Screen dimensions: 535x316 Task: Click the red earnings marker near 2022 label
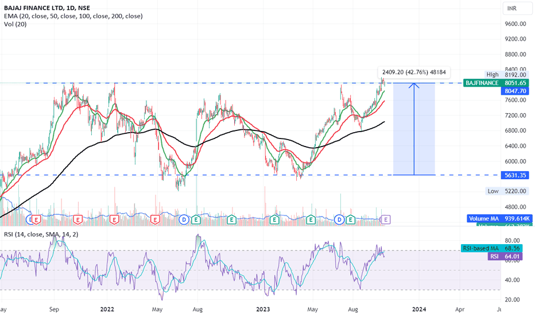(x=114, y=219)
